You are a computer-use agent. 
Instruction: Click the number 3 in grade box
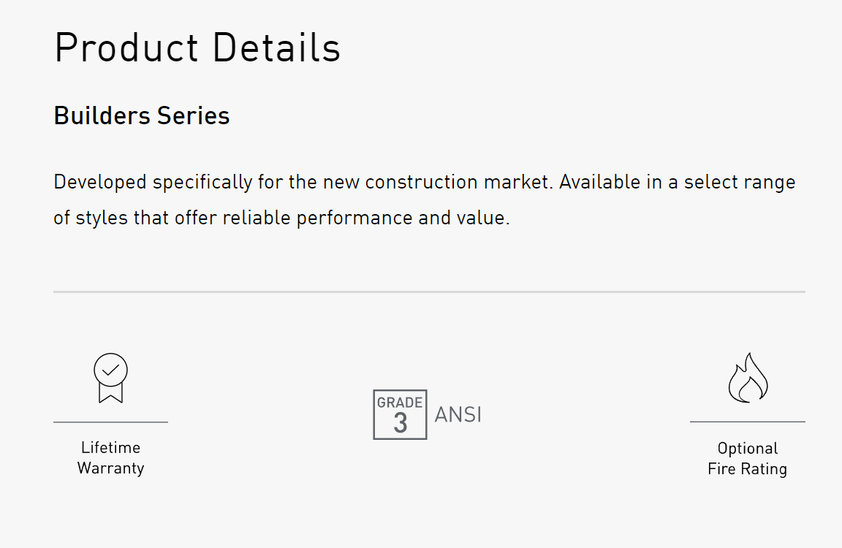click(401, 423)
